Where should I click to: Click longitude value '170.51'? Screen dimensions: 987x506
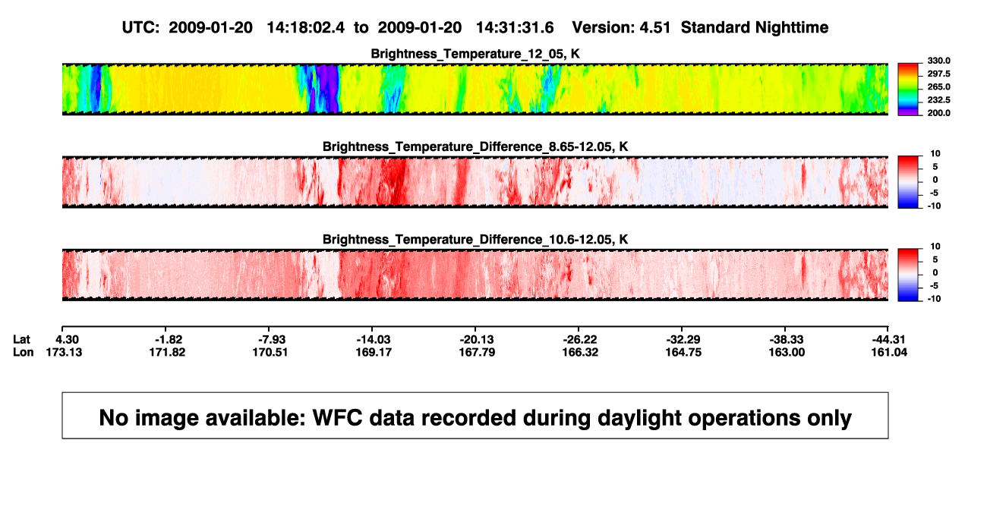(x=271, y=352)
